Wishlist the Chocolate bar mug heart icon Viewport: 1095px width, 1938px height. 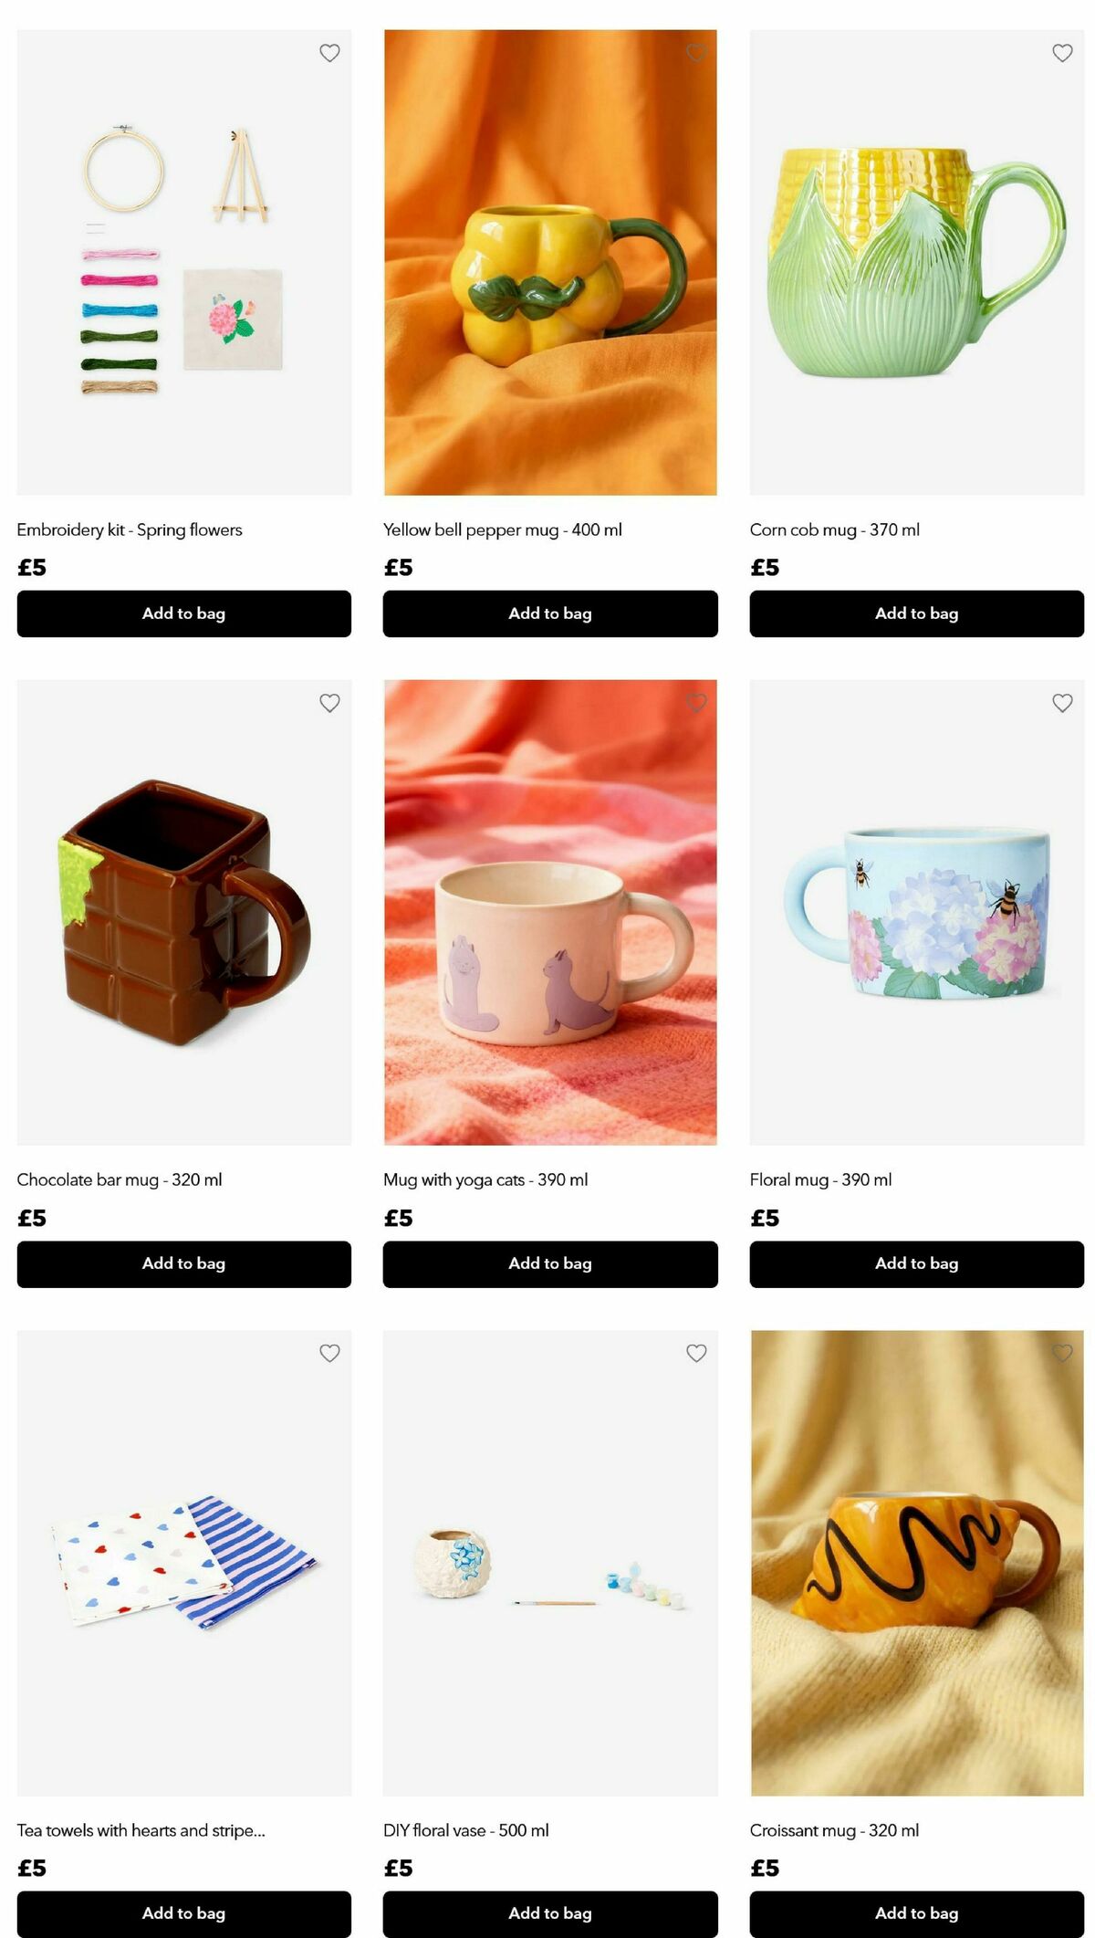coord(329,703)
